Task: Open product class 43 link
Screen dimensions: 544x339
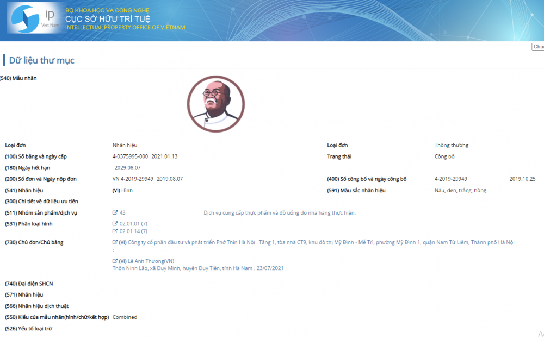Action: (122, 212)
